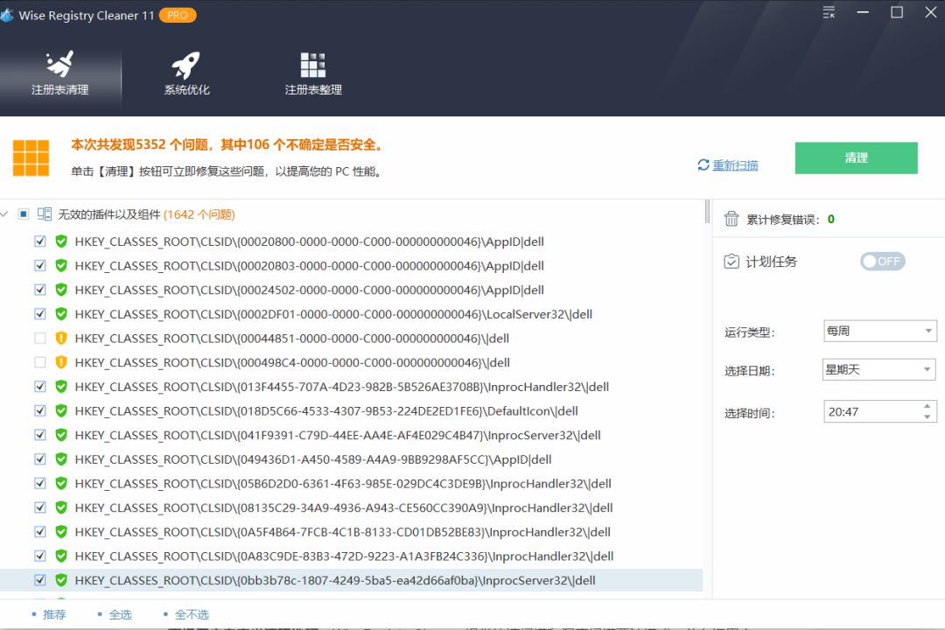945x630 pixels.
Task: Click the orange grid icon beside scan summary
Action: (31, 157)
